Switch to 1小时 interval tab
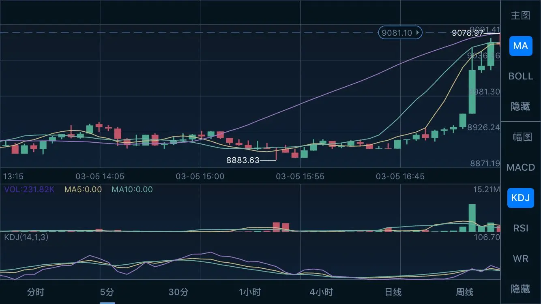Viewport: 541px width, 304px height. pyautogui.click(x=250, y=292)
